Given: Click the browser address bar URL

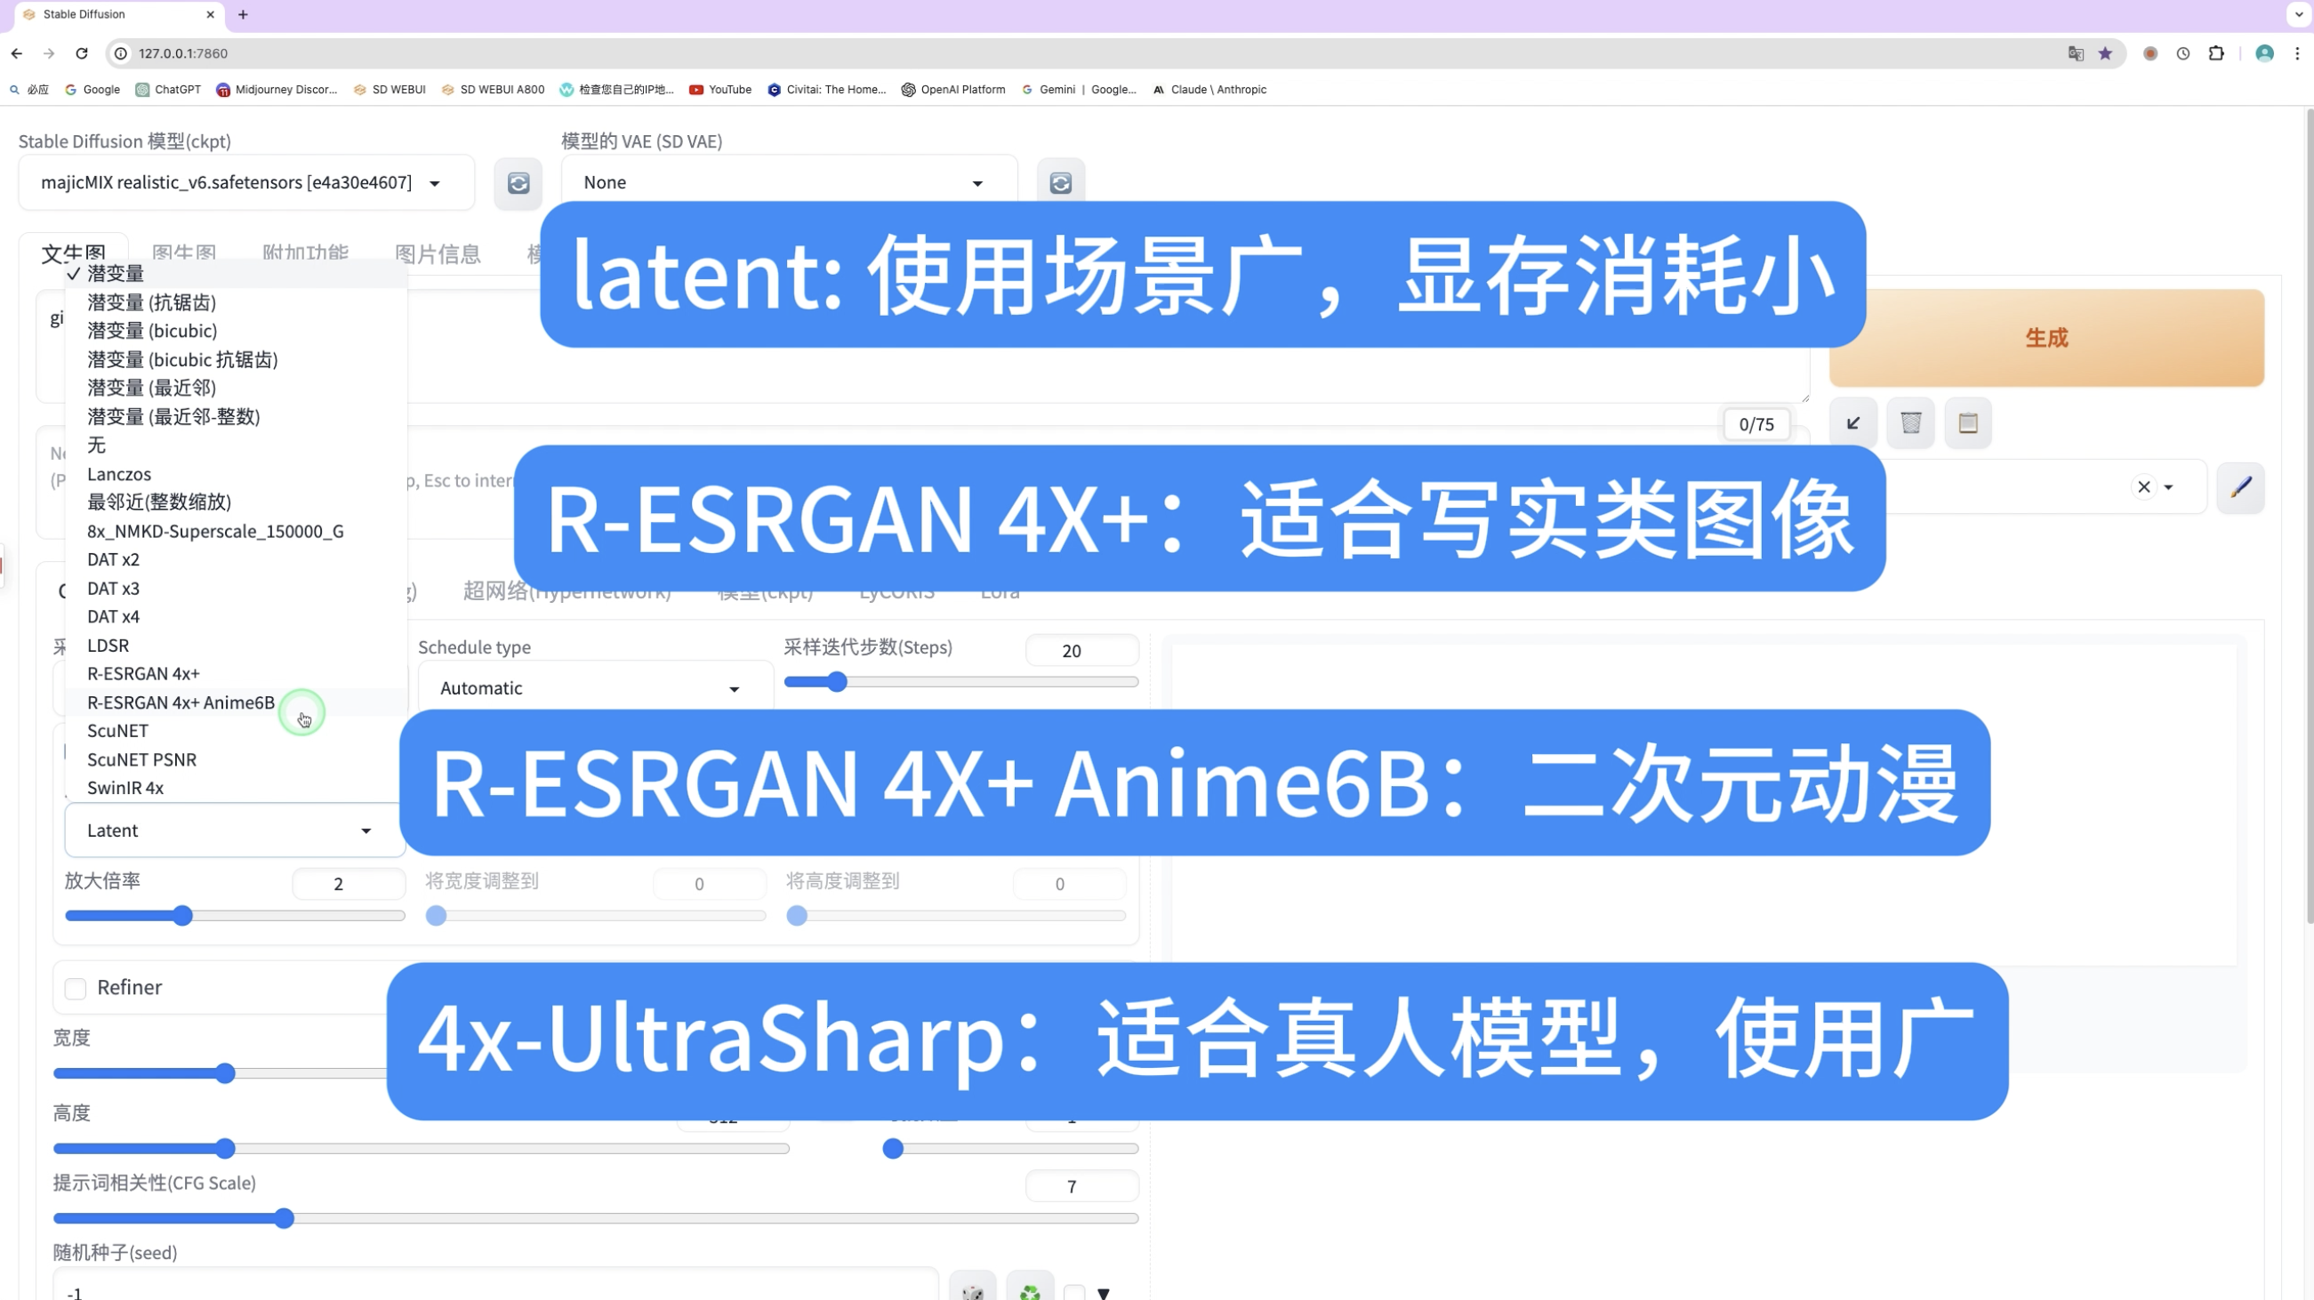Looking at the screenshot, I should point(182,53).
